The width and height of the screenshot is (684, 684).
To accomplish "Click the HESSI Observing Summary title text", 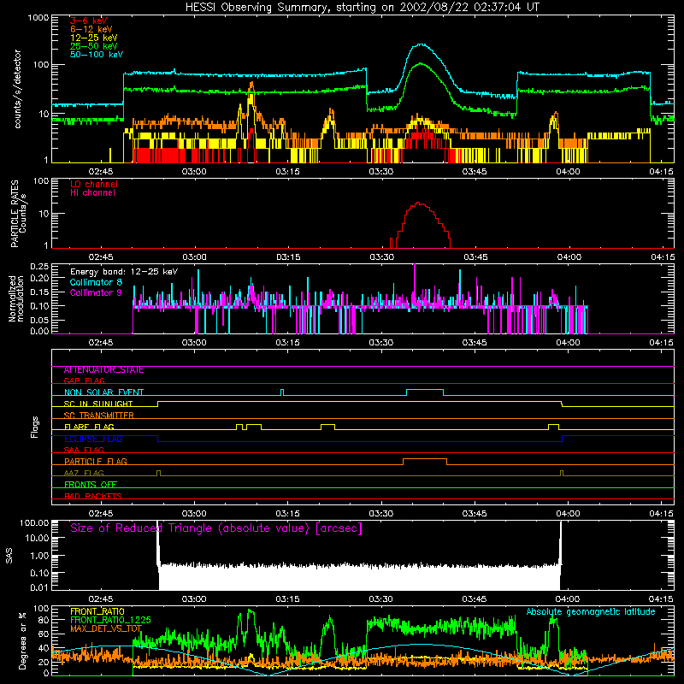I will (x=363, y=7).
